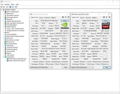This screenshot has width=120, height=94.
Task: Toggle UEFI checkbox in Radeon GPU-Z window
Action: [x=105, y=31]
